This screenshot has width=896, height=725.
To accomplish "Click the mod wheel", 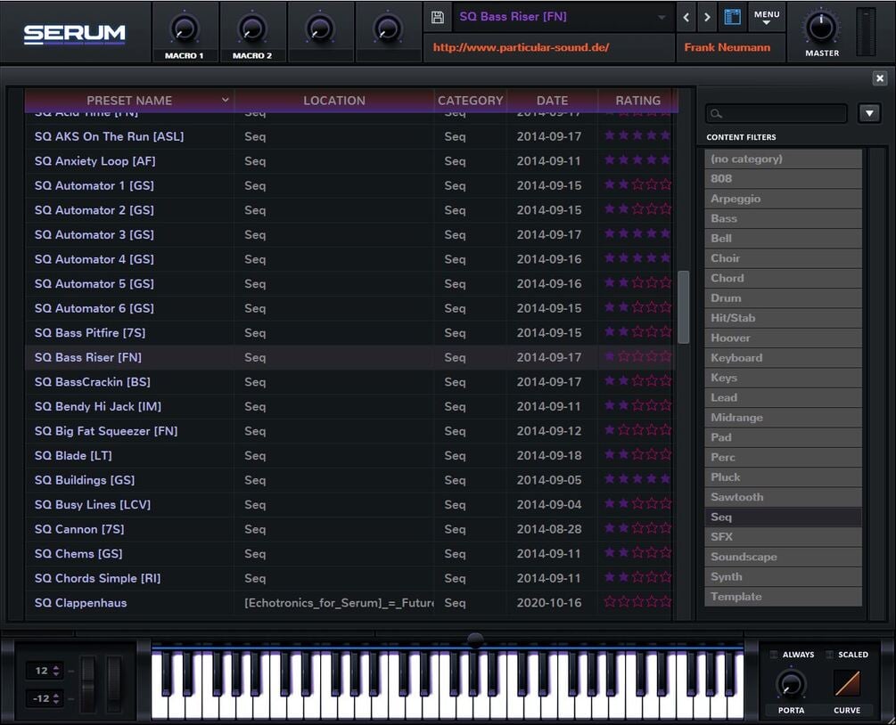I will click(114, 684).
